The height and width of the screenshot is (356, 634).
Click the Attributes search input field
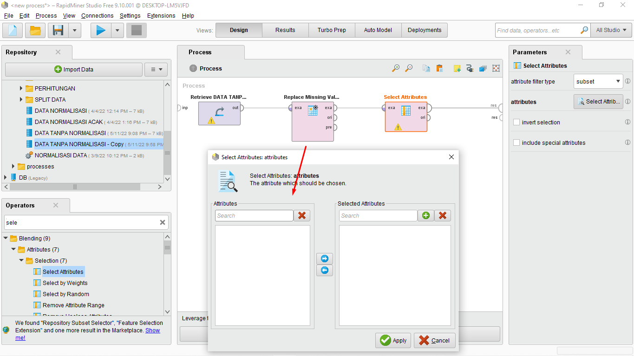(x=255, y=215)
